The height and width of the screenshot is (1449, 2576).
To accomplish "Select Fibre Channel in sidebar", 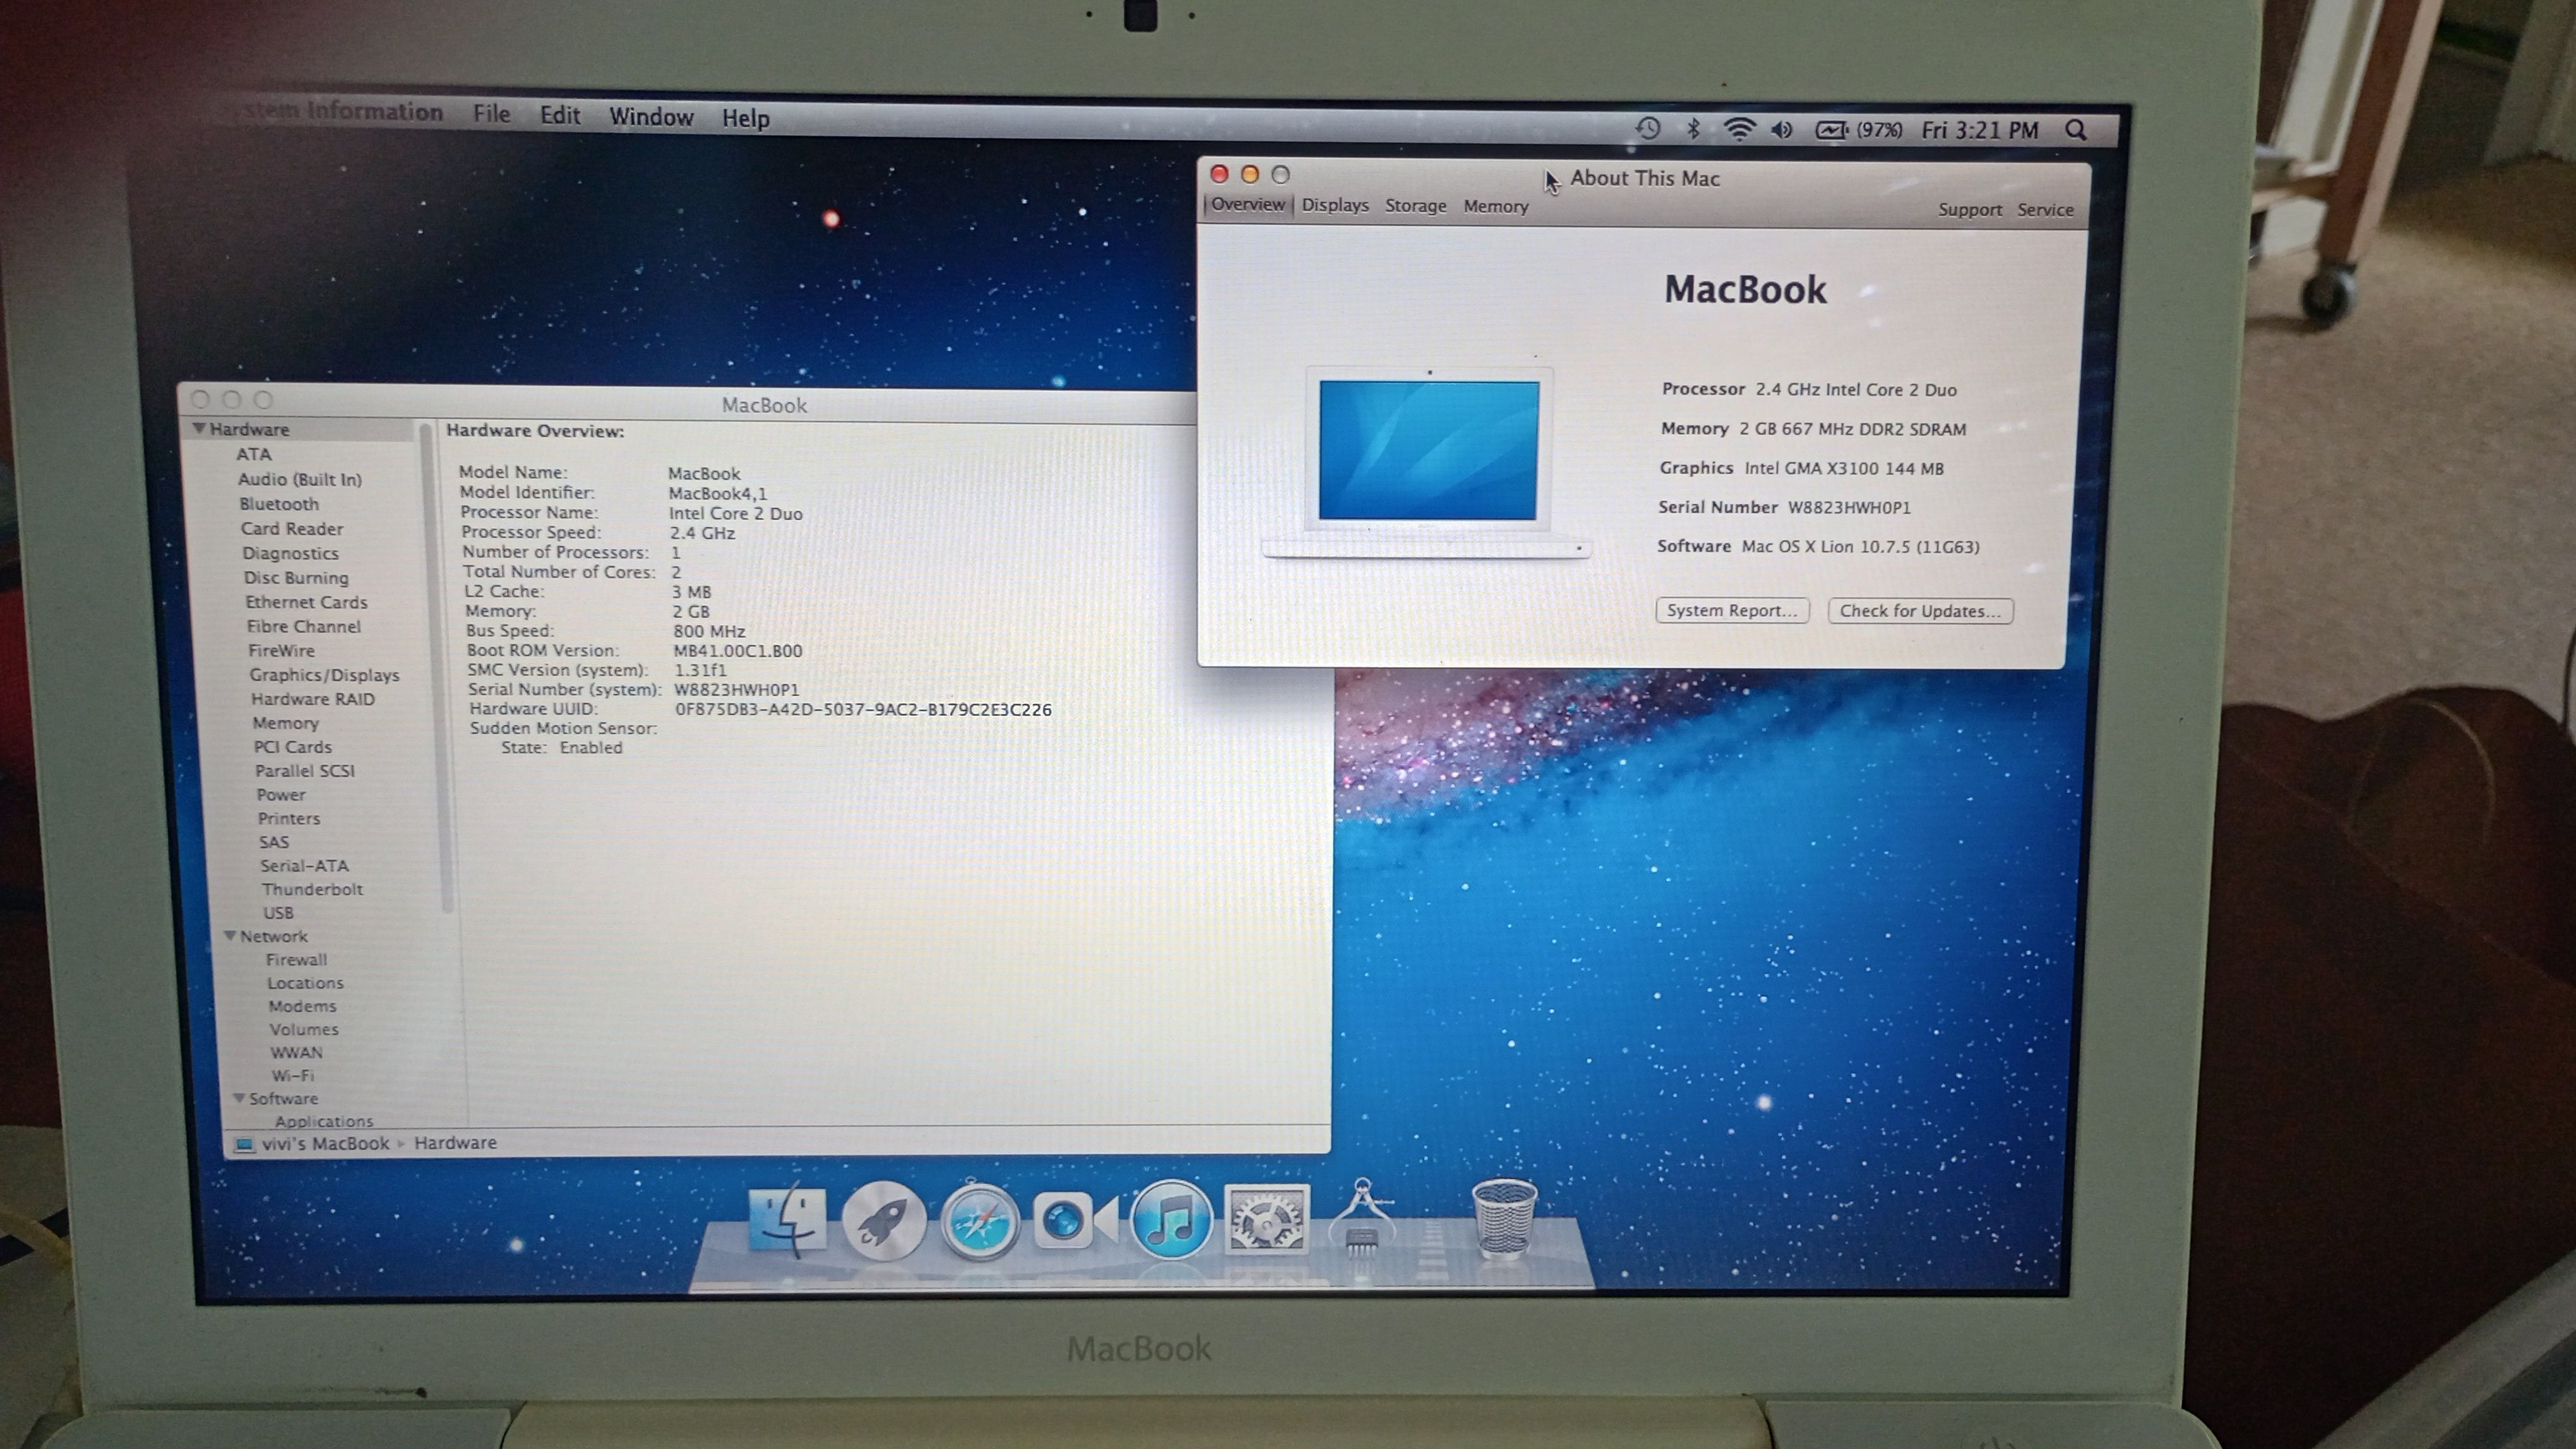I will tap(303, 627).
